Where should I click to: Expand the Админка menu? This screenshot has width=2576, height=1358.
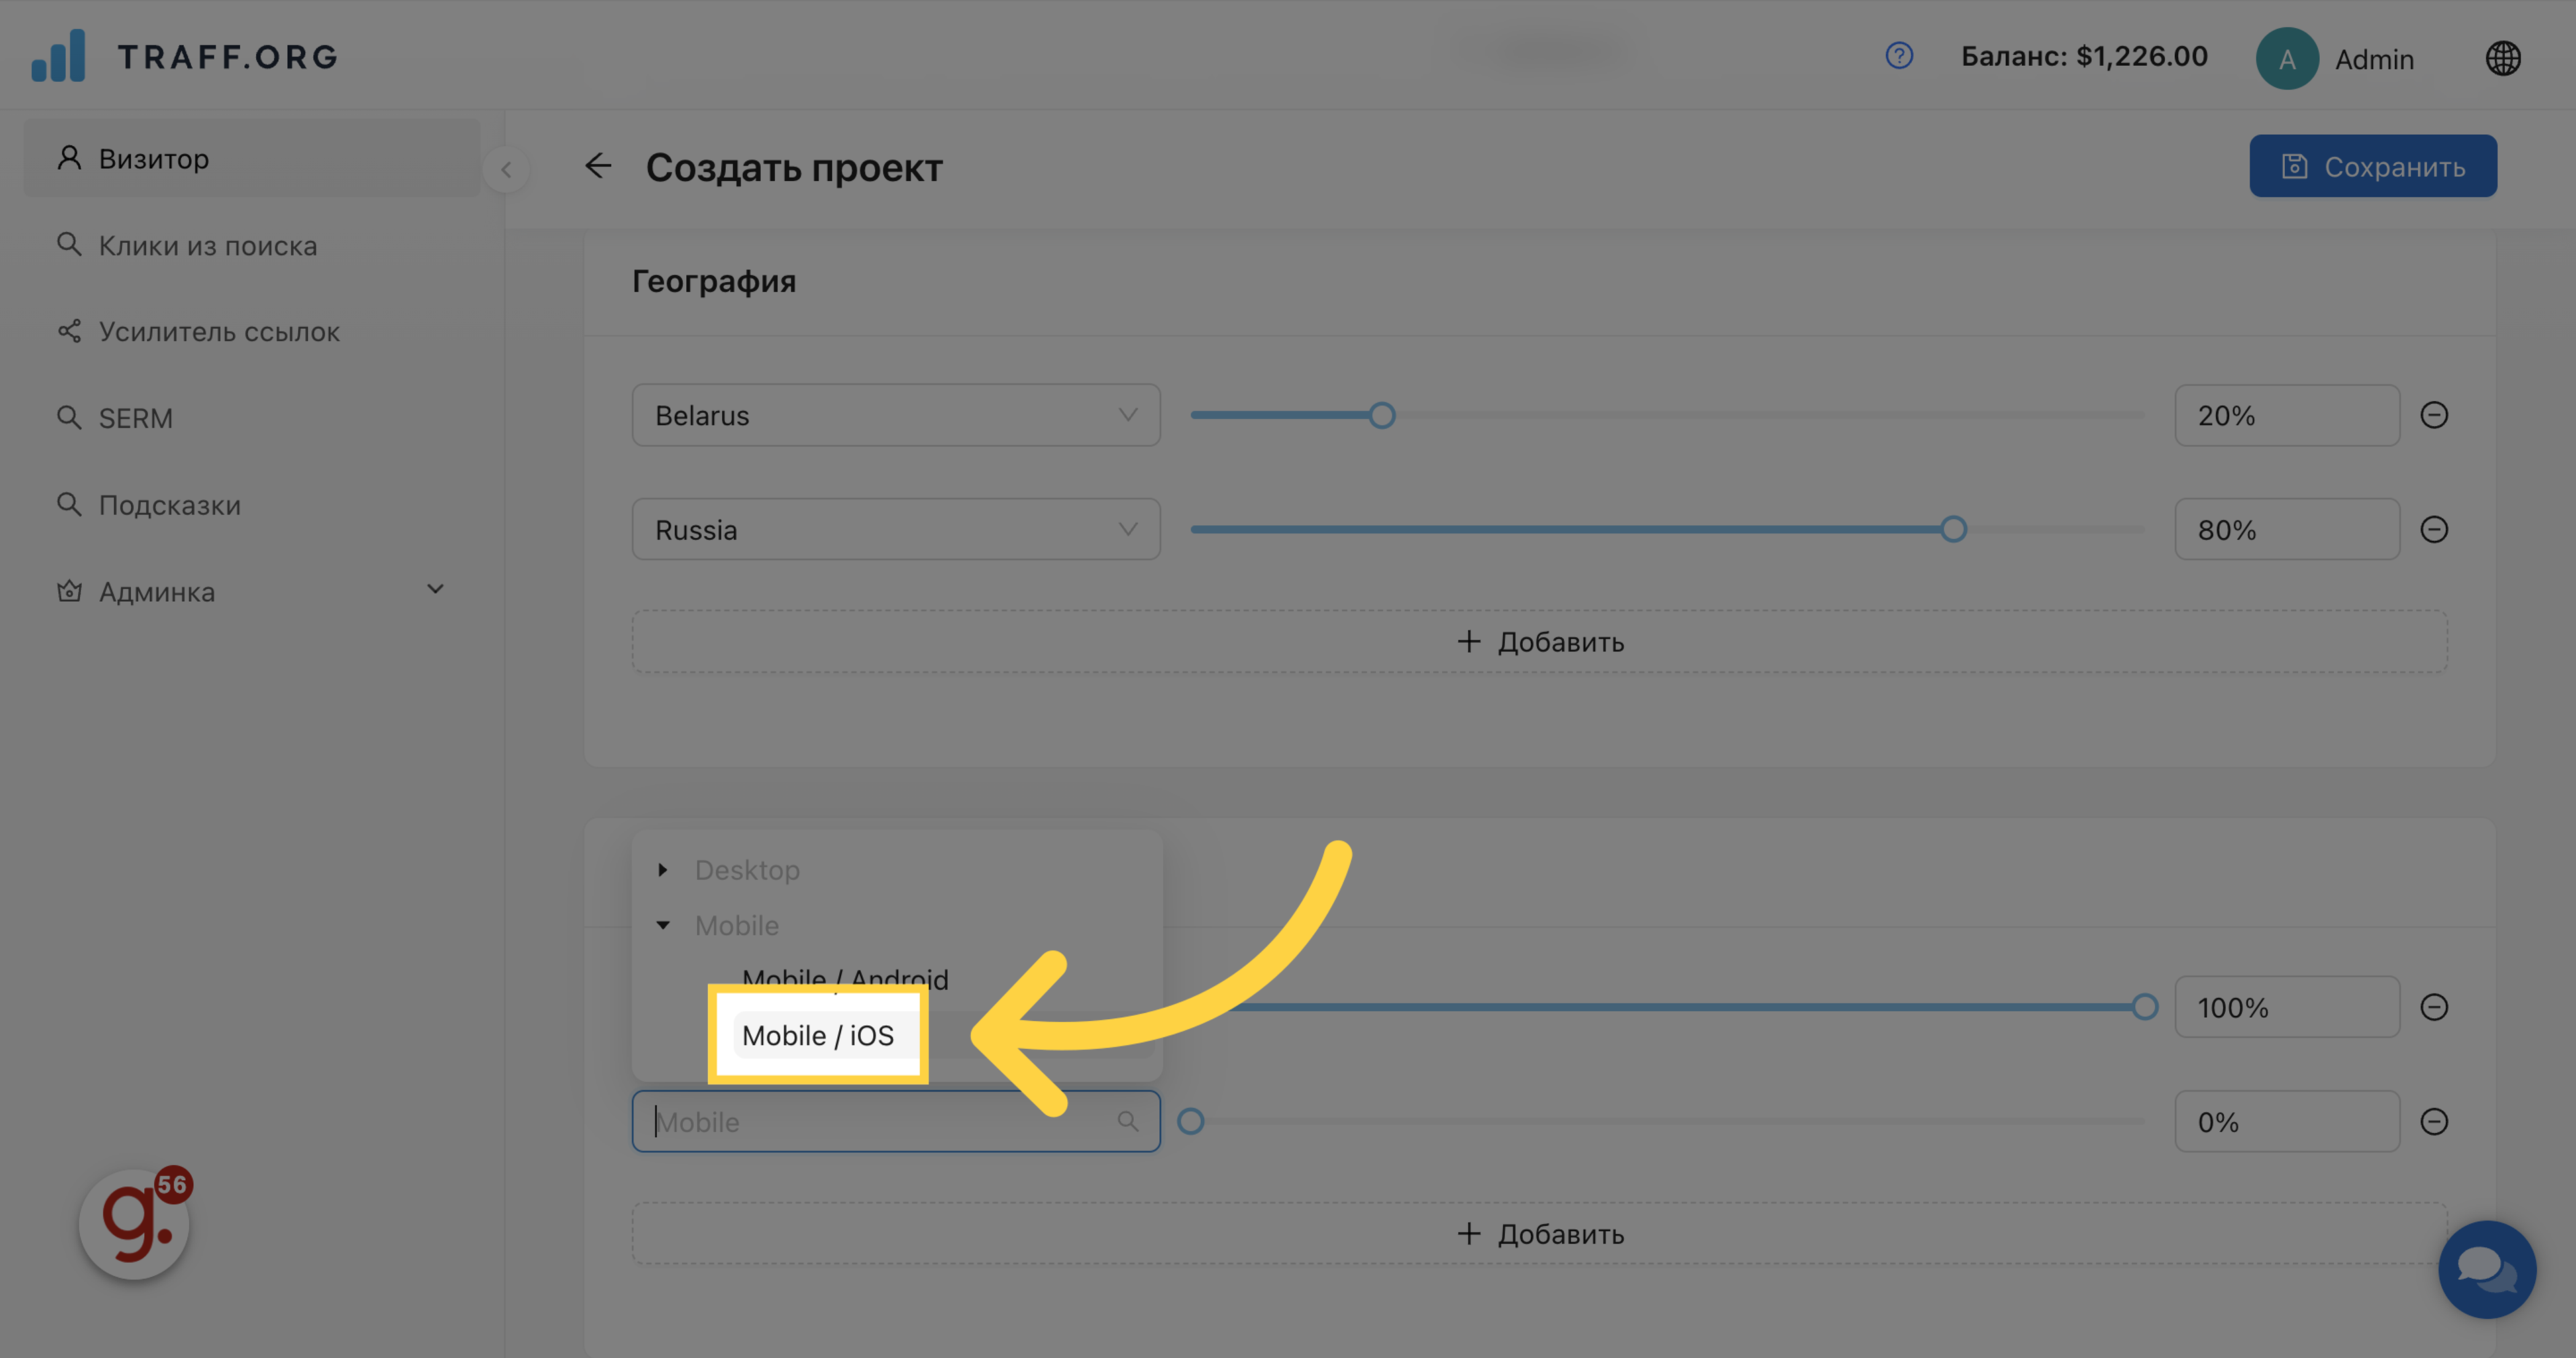tap(252, 591)
